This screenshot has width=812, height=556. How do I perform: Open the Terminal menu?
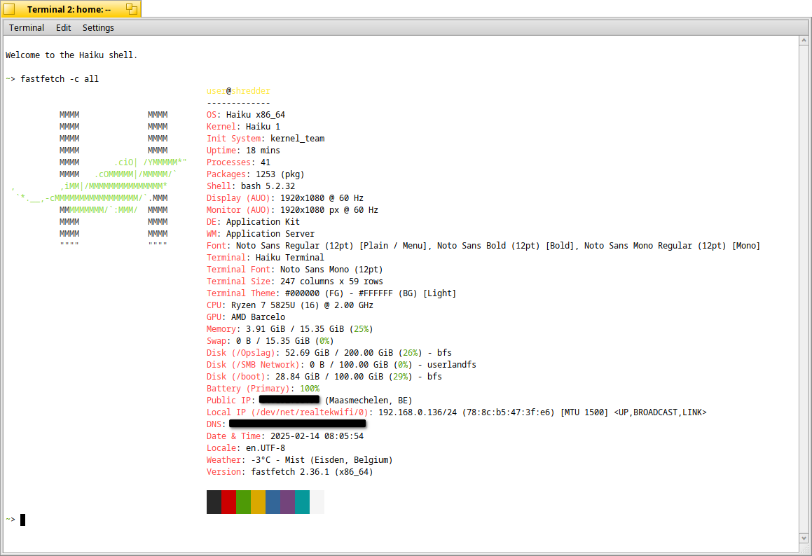pyautogui.click(x=27, y=28)
